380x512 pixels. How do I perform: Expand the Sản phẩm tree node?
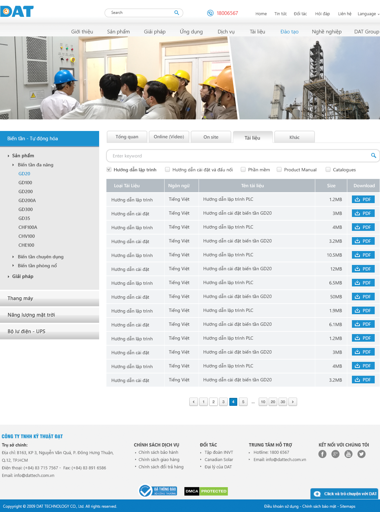pyautogui.click(x=9, y=156)
